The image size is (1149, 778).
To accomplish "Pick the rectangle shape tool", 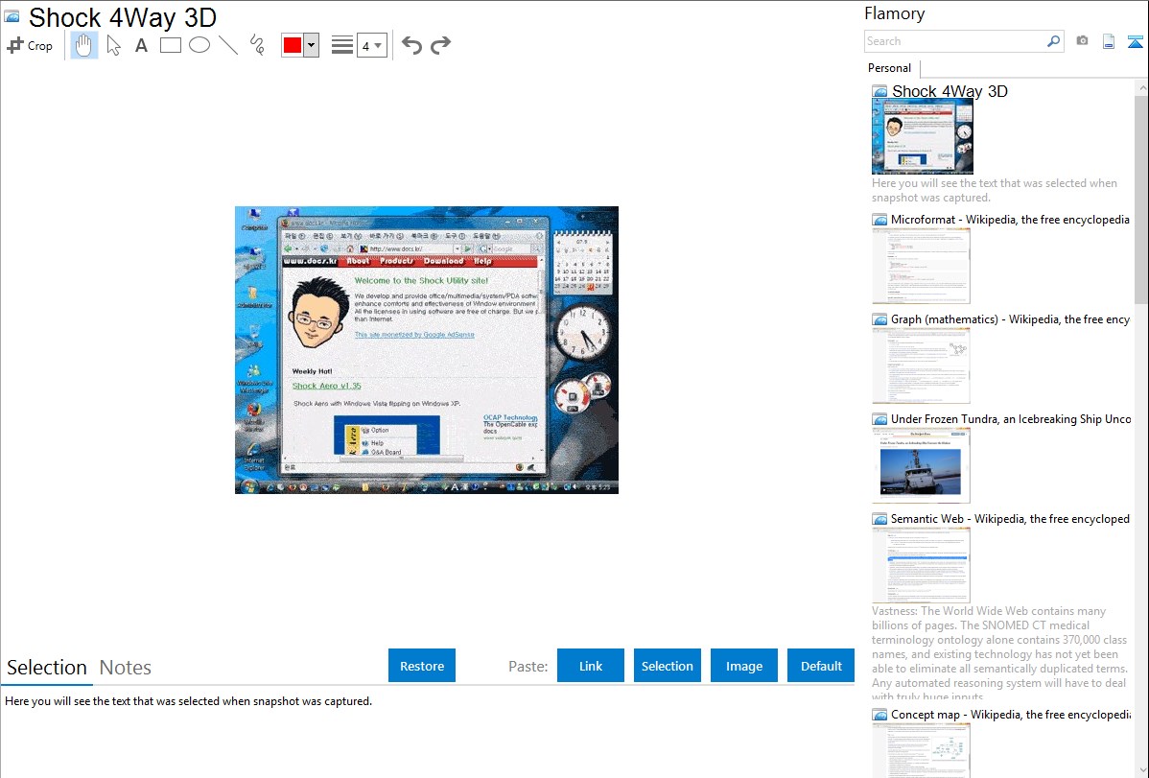I will 170,45.
